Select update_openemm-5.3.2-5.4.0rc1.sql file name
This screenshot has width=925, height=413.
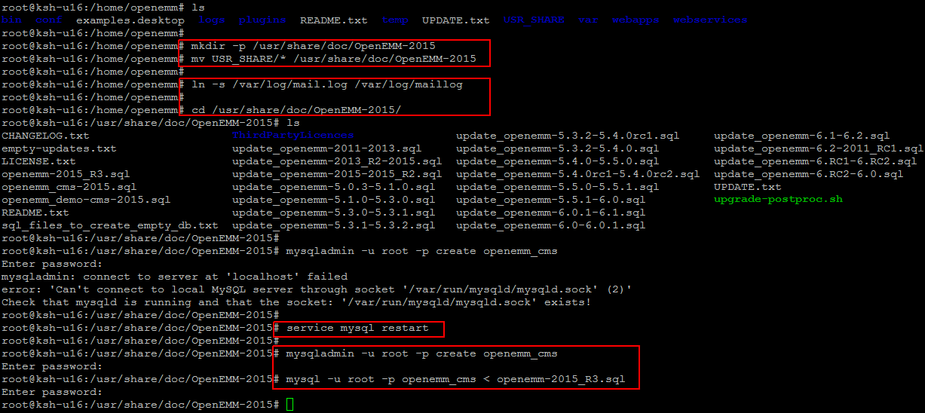pos(568,136)
